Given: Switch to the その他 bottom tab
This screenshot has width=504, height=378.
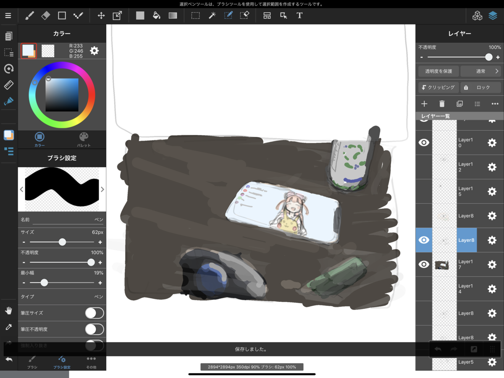Looking at the screenshot, I should click(x=91, y=362).
